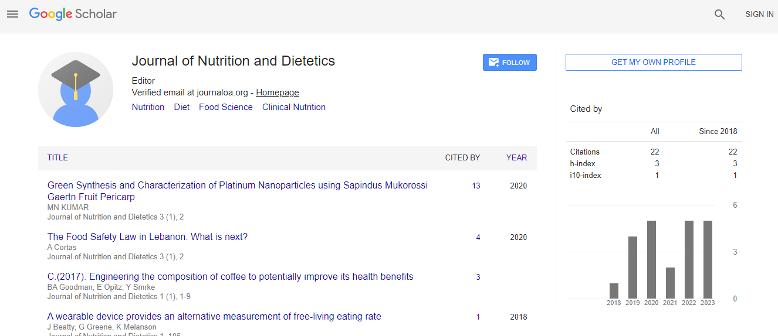Screen dimensions: 778x336
Task: Open the wearable device eating rate article
Action: 214,317
